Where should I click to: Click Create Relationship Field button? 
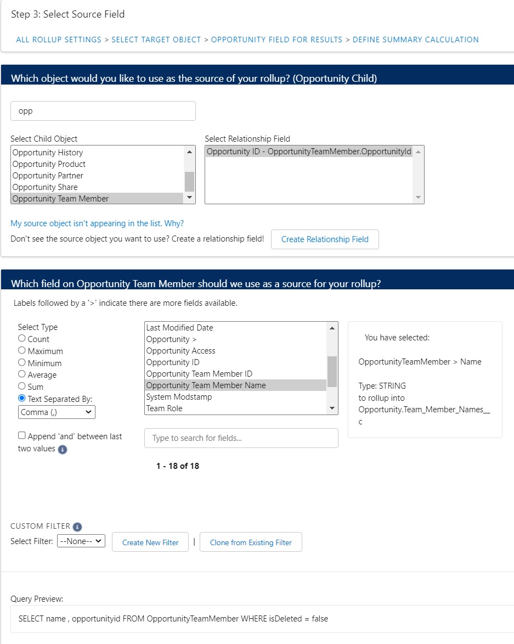tap(325, 239)
